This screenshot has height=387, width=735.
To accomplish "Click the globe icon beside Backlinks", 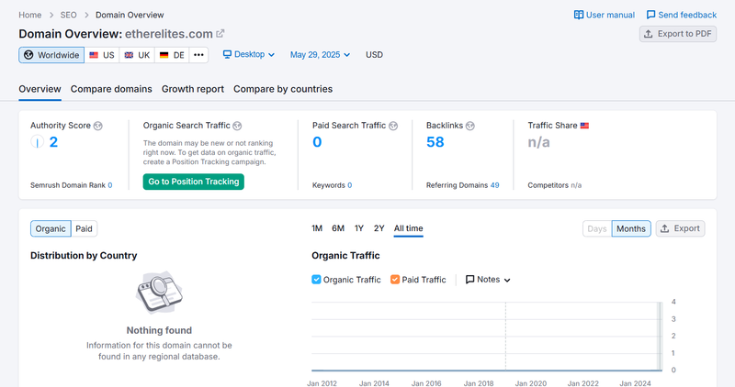I will [470, 126].
